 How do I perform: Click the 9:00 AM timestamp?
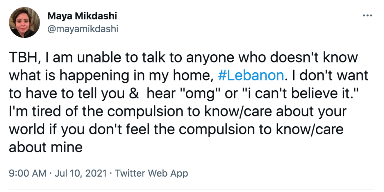27,173
